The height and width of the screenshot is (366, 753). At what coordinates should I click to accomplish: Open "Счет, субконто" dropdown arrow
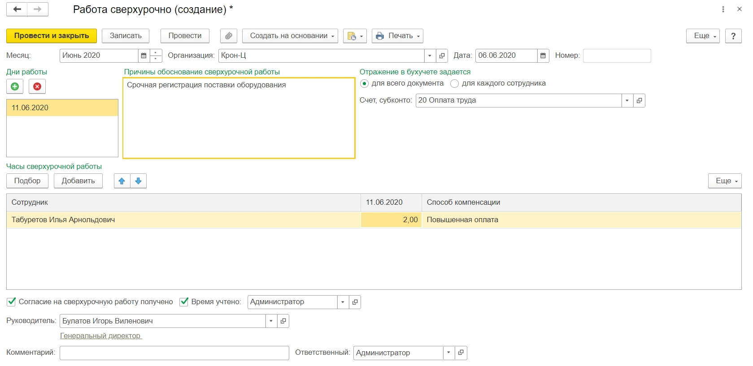tap(627, 100)
